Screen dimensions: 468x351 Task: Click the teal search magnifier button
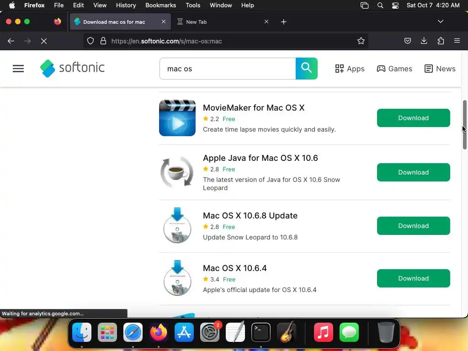click(x=307, y=69)
